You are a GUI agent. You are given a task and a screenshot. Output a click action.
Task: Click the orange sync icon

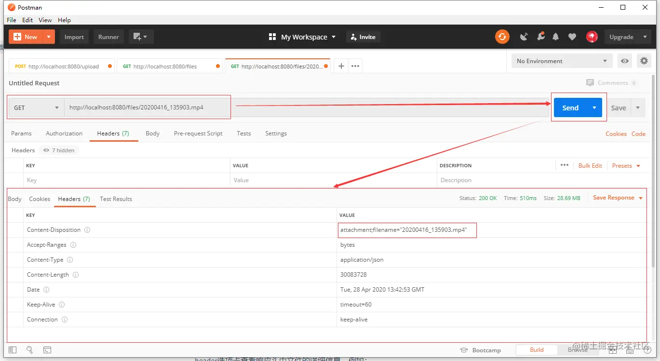pos(502,37)
